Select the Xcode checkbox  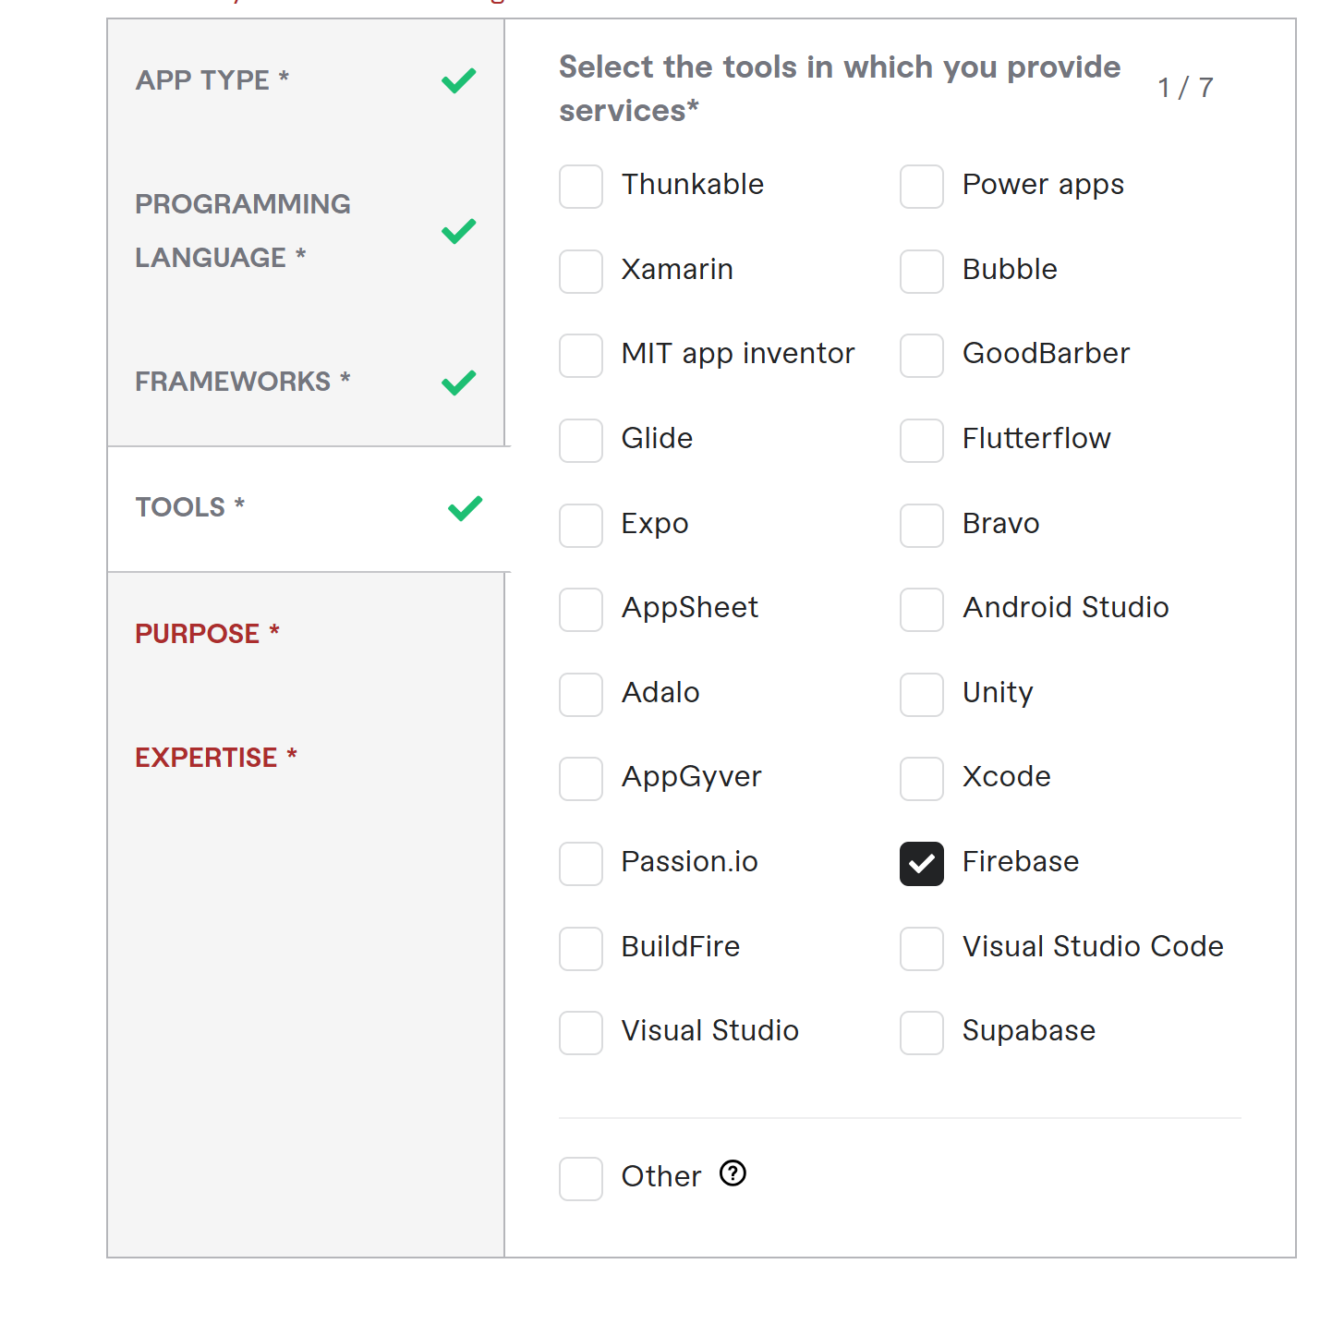click(922, 779)
